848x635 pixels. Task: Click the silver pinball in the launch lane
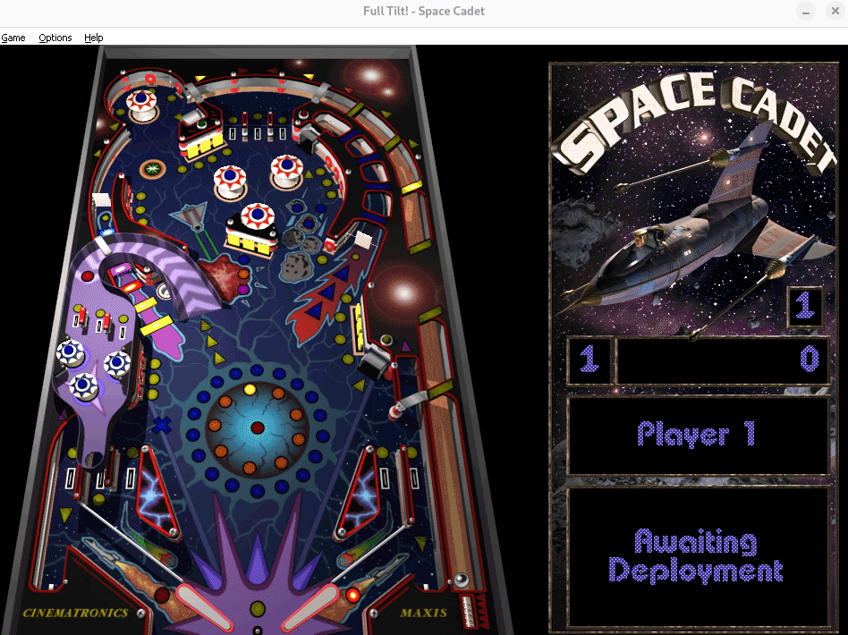click(x=462, y=580)
